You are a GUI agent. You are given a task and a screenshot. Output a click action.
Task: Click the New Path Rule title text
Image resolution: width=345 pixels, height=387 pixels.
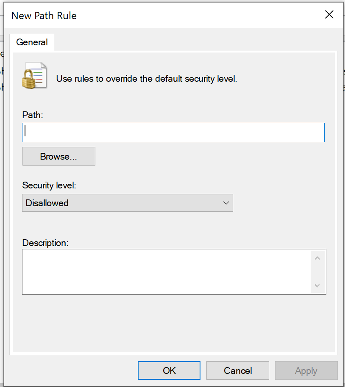pyautogui.click(x=44, y=16)
